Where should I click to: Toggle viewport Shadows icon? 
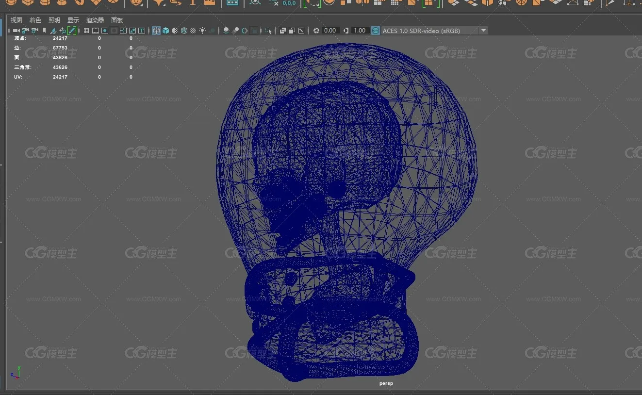[x=212, y=31]
